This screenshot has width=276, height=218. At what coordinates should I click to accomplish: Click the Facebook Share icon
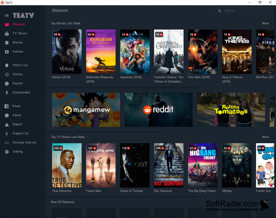click(x=7, y=106)
